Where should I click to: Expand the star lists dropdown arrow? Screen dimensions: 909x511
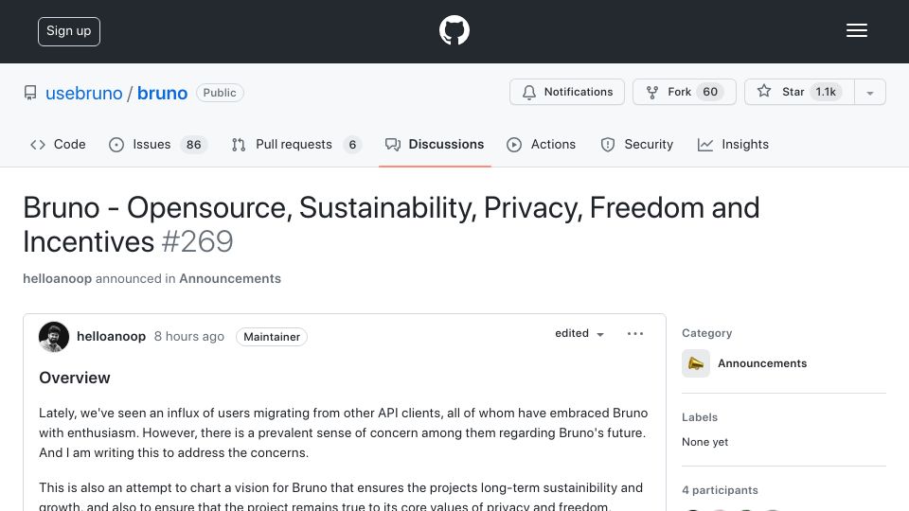[869, 93]
